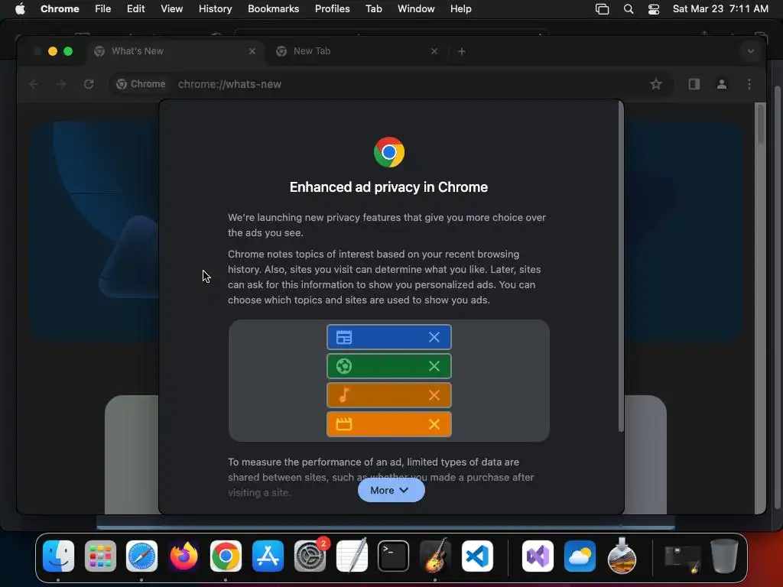Close the New Tab tab
The width and height of the screenshot is (783, 587).
434,51
